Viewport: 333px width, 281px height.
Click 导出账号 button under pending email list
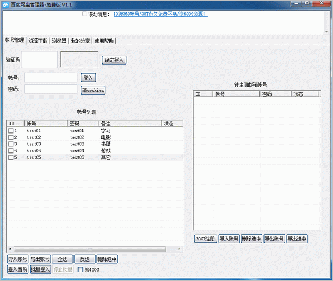pyautogui.click(x=274, y=239)
